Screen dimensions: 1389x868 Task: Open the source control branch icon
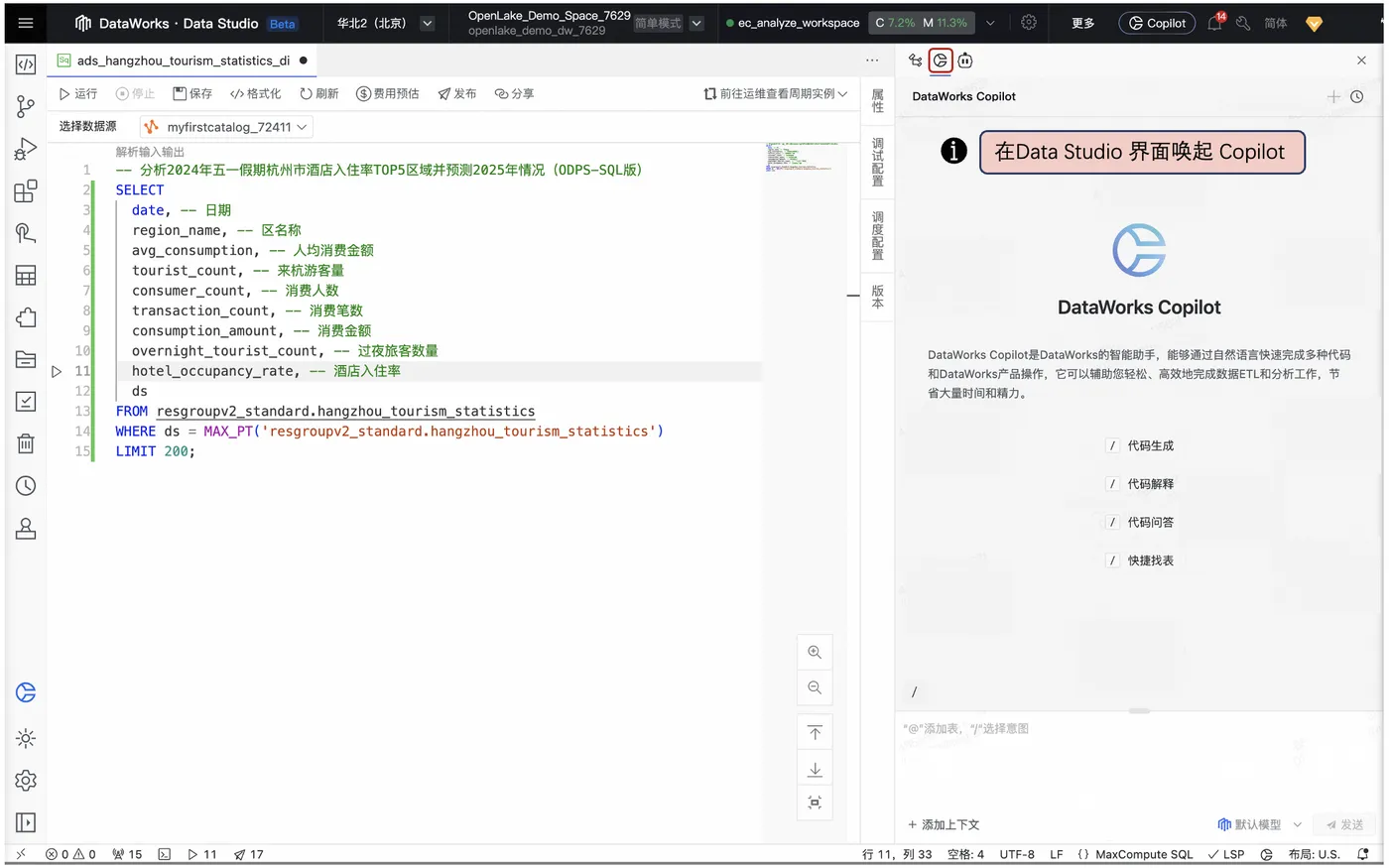[27, 107]
